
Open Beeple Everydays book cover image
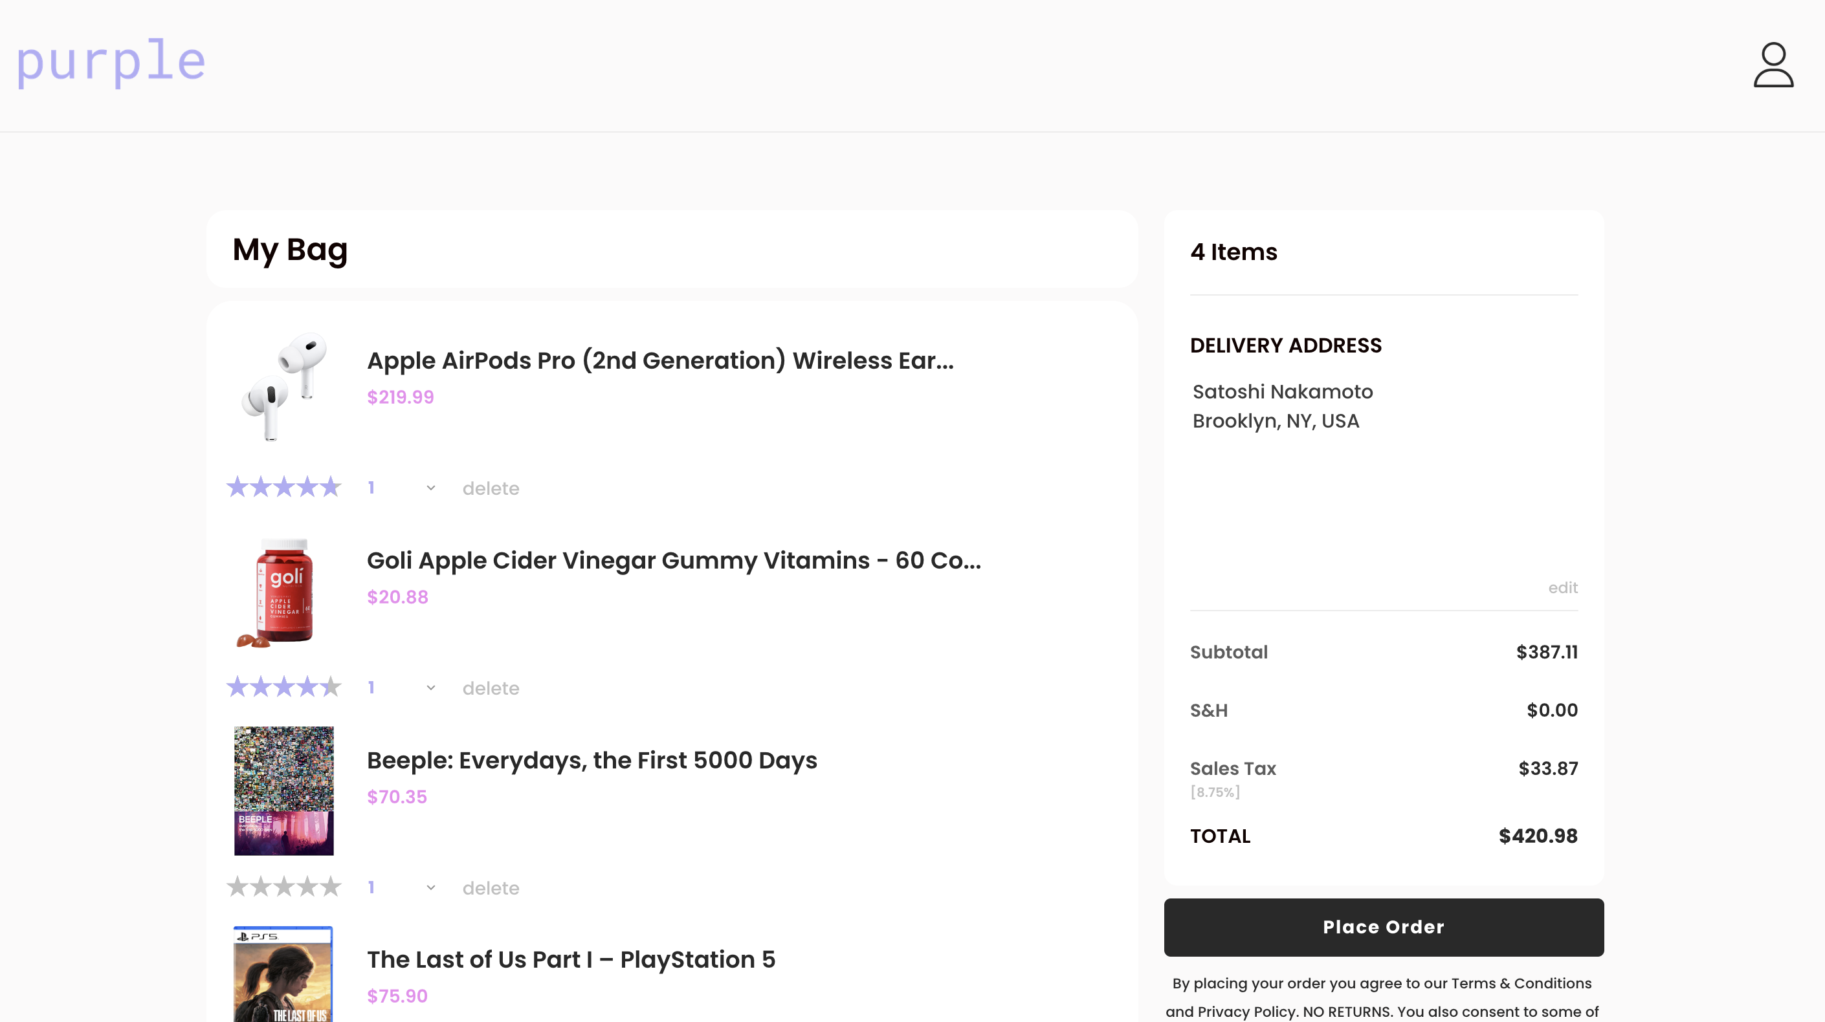pyautogui.click(x=284, y=790)
